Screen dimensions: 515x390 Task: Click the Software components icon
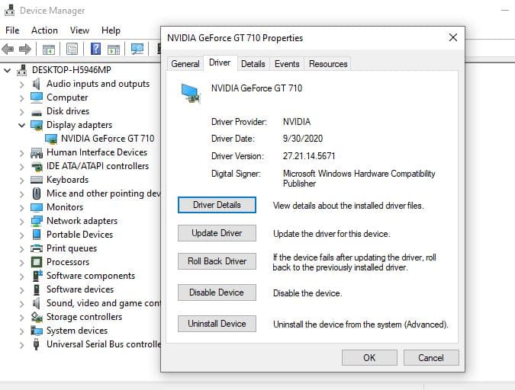point(37,276)
